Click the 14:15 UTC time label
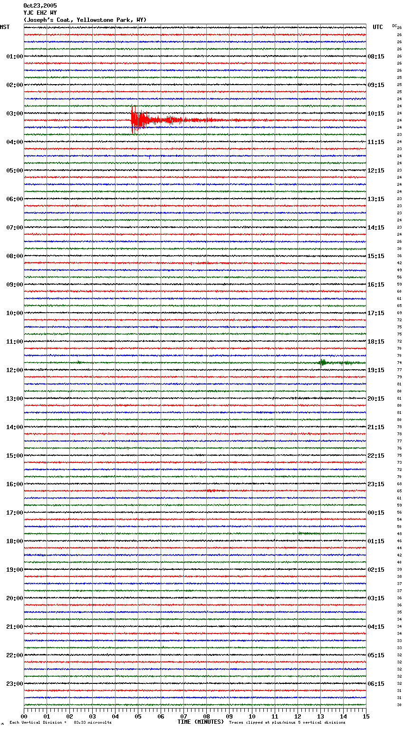 pos(376,228)
